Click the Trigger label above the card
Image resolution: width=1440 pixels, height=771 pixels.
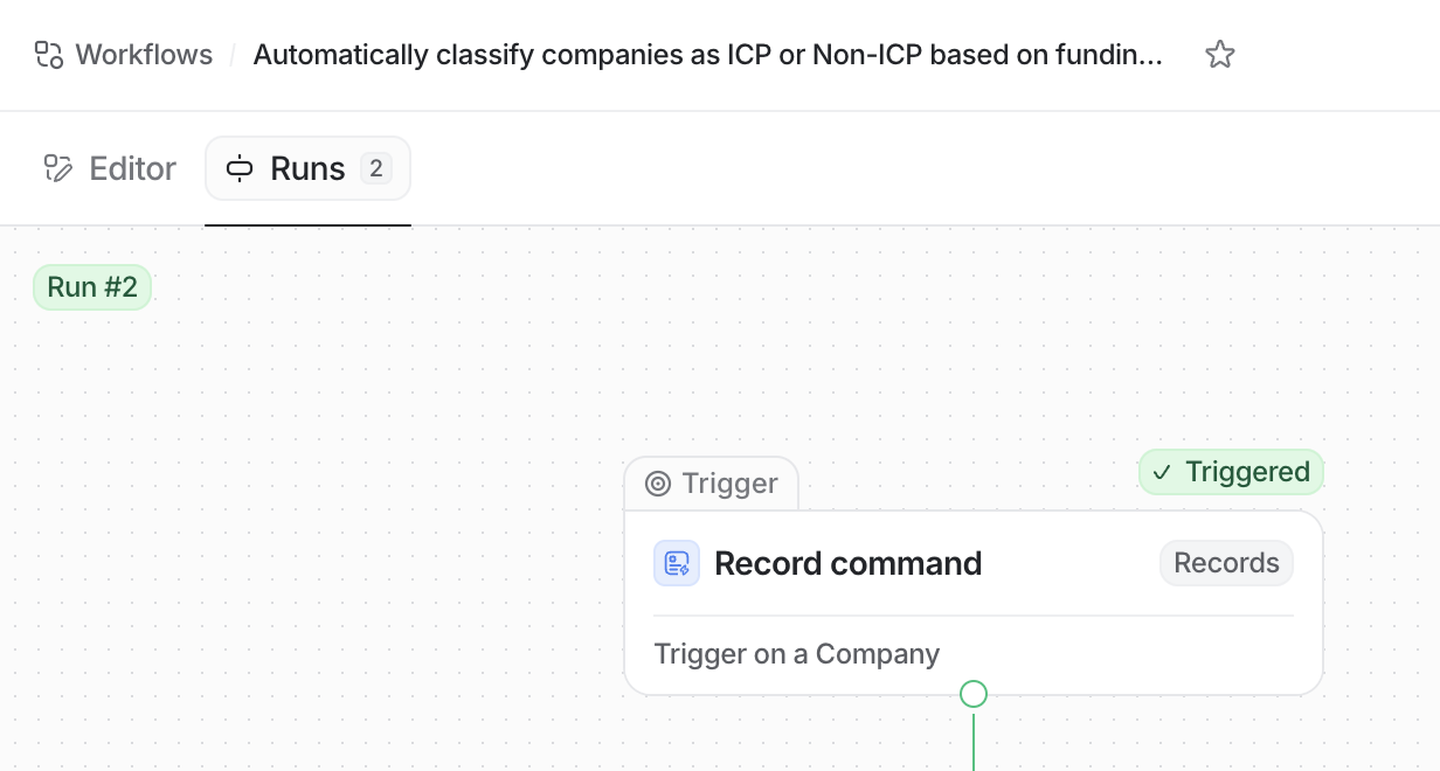pyautogui.click(x=729, y=483)
